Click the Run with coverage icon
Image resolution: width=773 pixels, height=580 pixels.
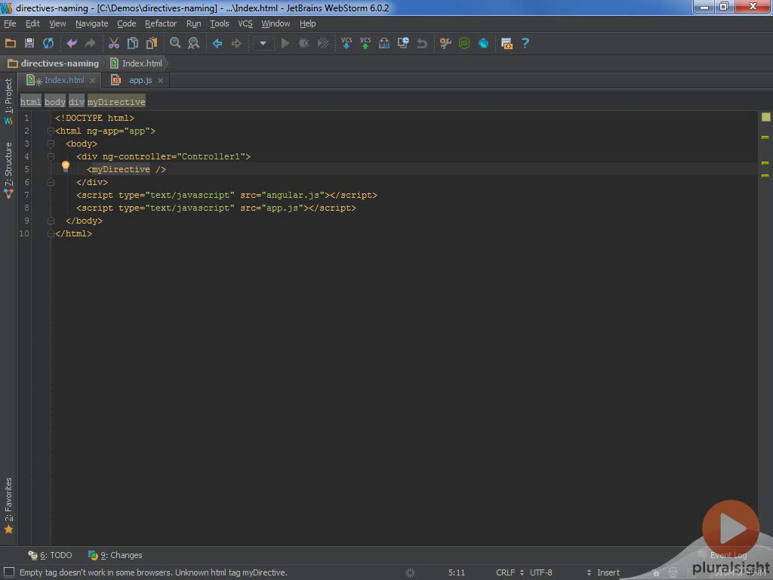[323, 43]
